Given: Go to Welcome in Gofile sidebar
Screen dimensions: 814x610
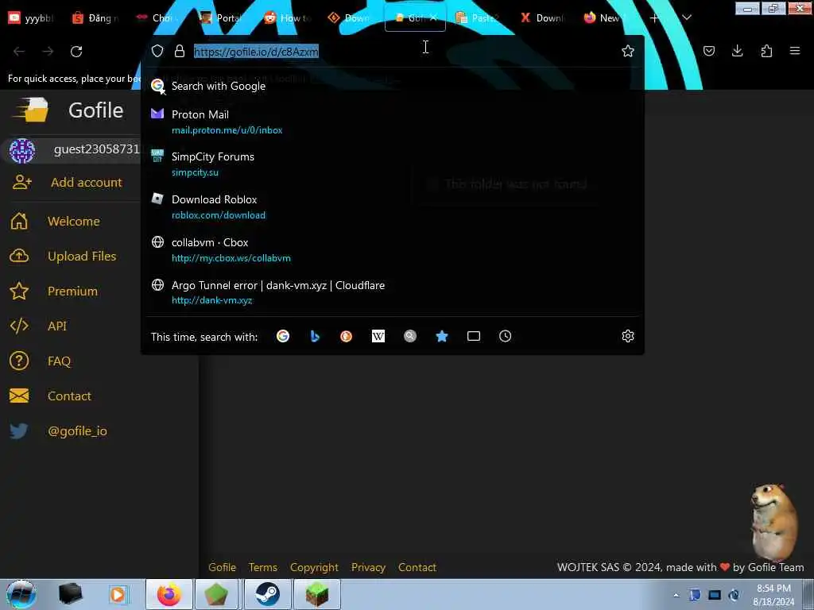Looking at the screenshot, I should click(74, 222).
